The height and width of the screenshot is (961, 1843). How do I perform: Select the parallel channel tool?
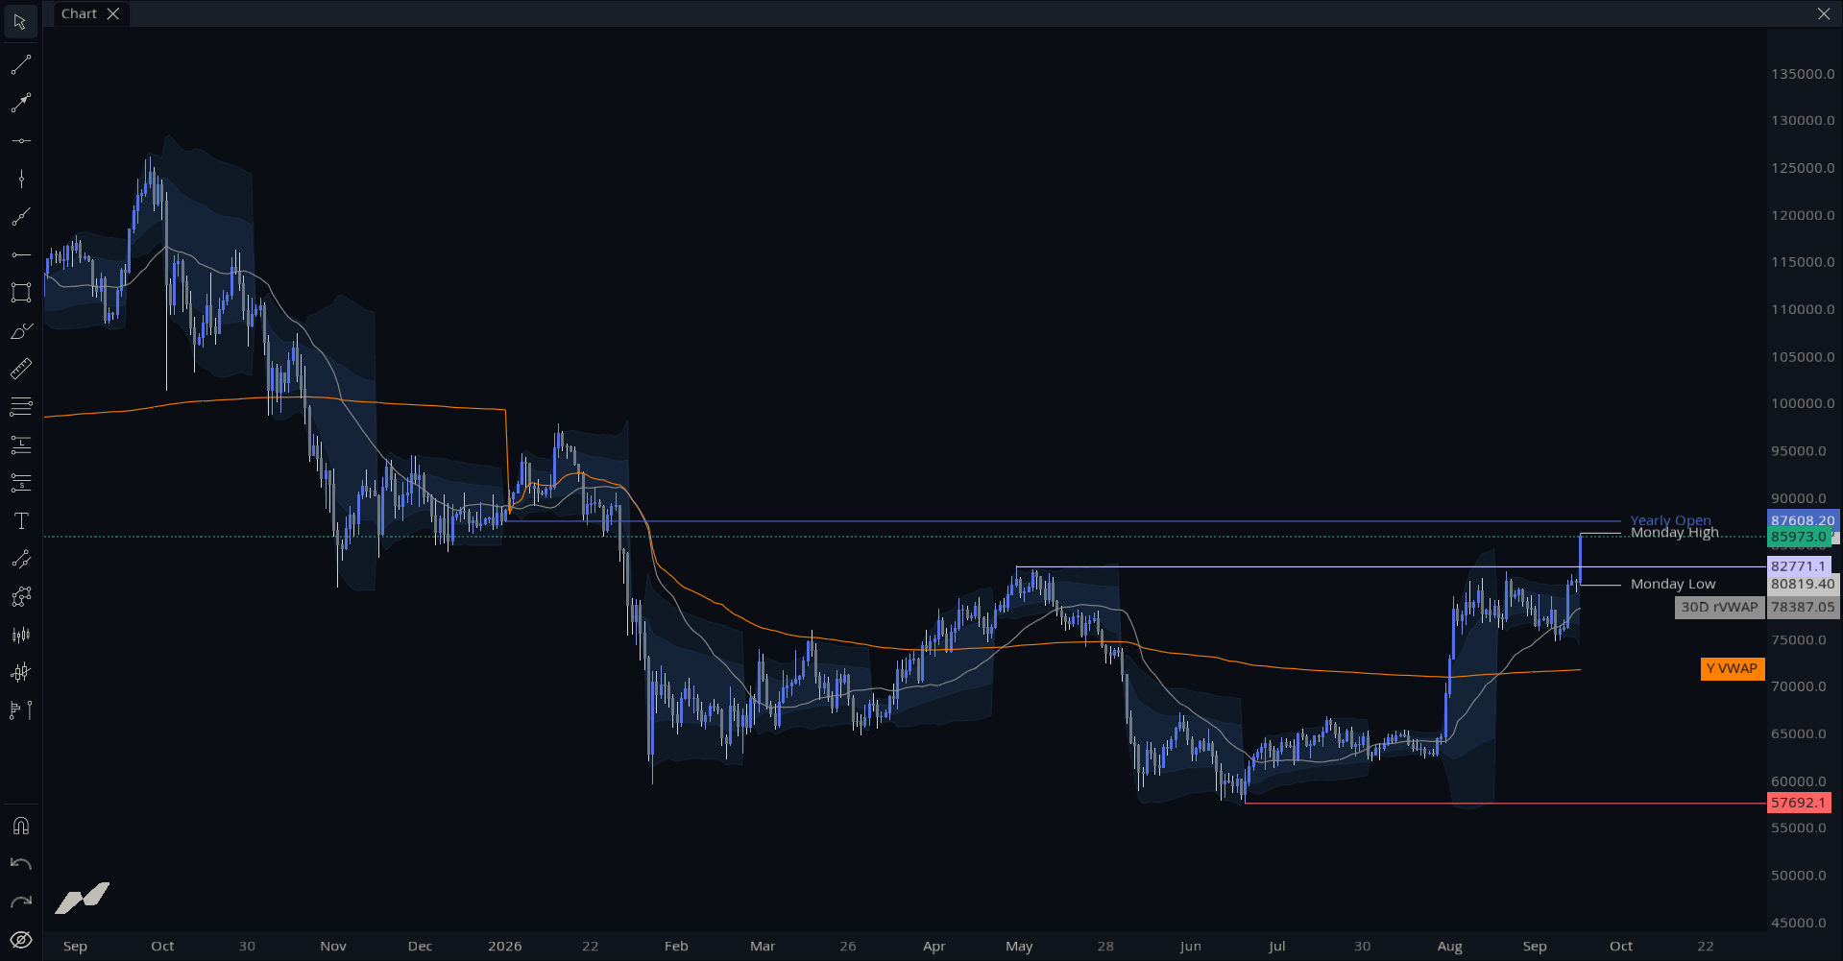click(20, 559)
